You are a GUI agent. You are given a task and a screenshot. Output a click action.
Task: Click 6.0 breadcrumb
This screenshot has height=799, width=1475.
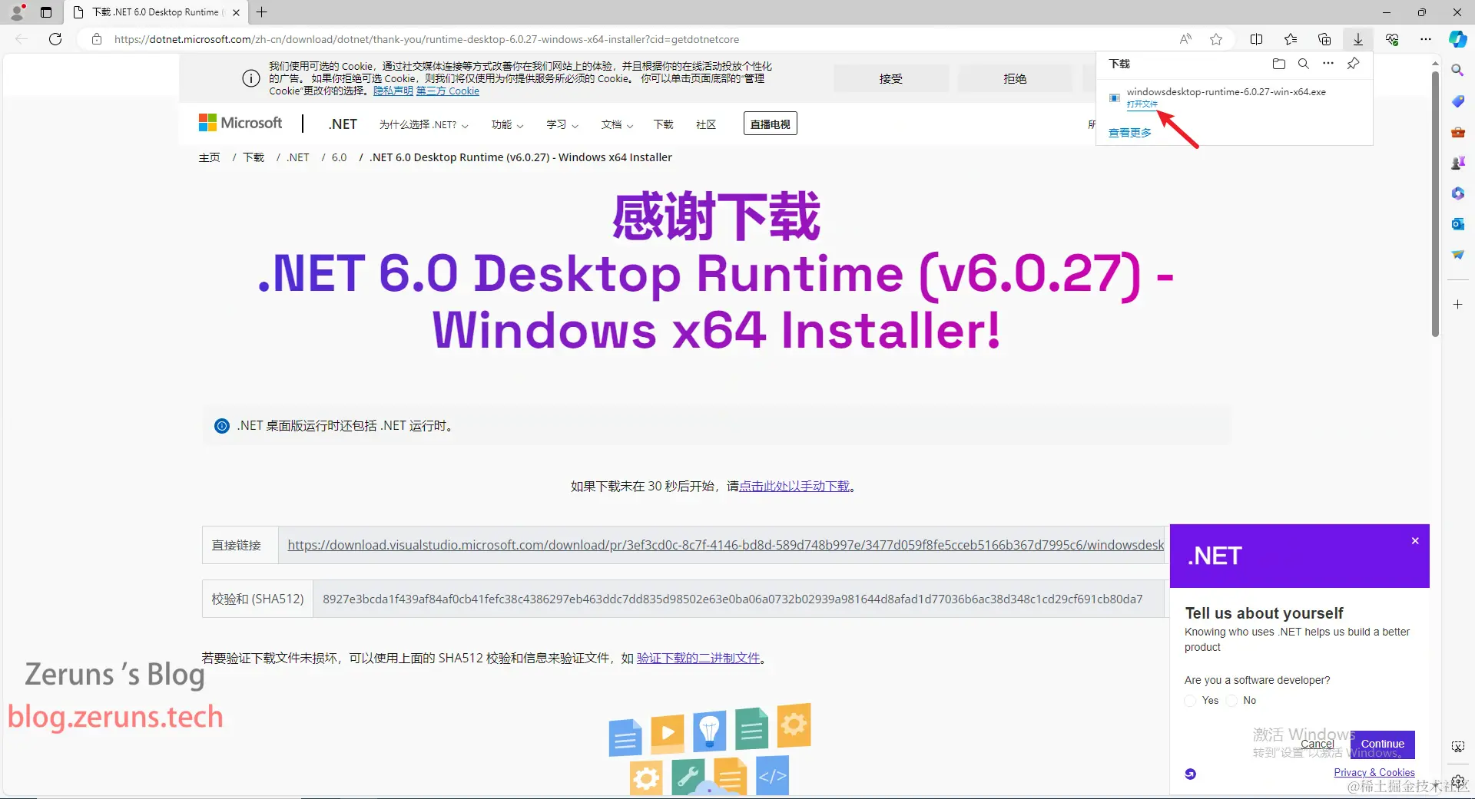(x=339, y=157)
